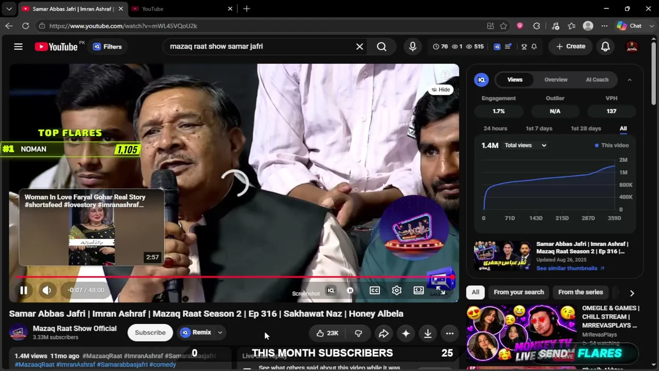This screenshot has width=659, height=371.
Task: Like the video with 23K likes
Action: tap(327, 333)
